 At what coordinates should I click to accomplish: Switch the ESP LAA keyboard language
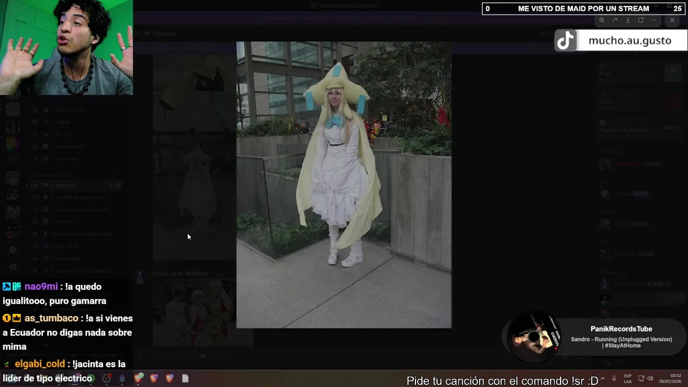628,379
